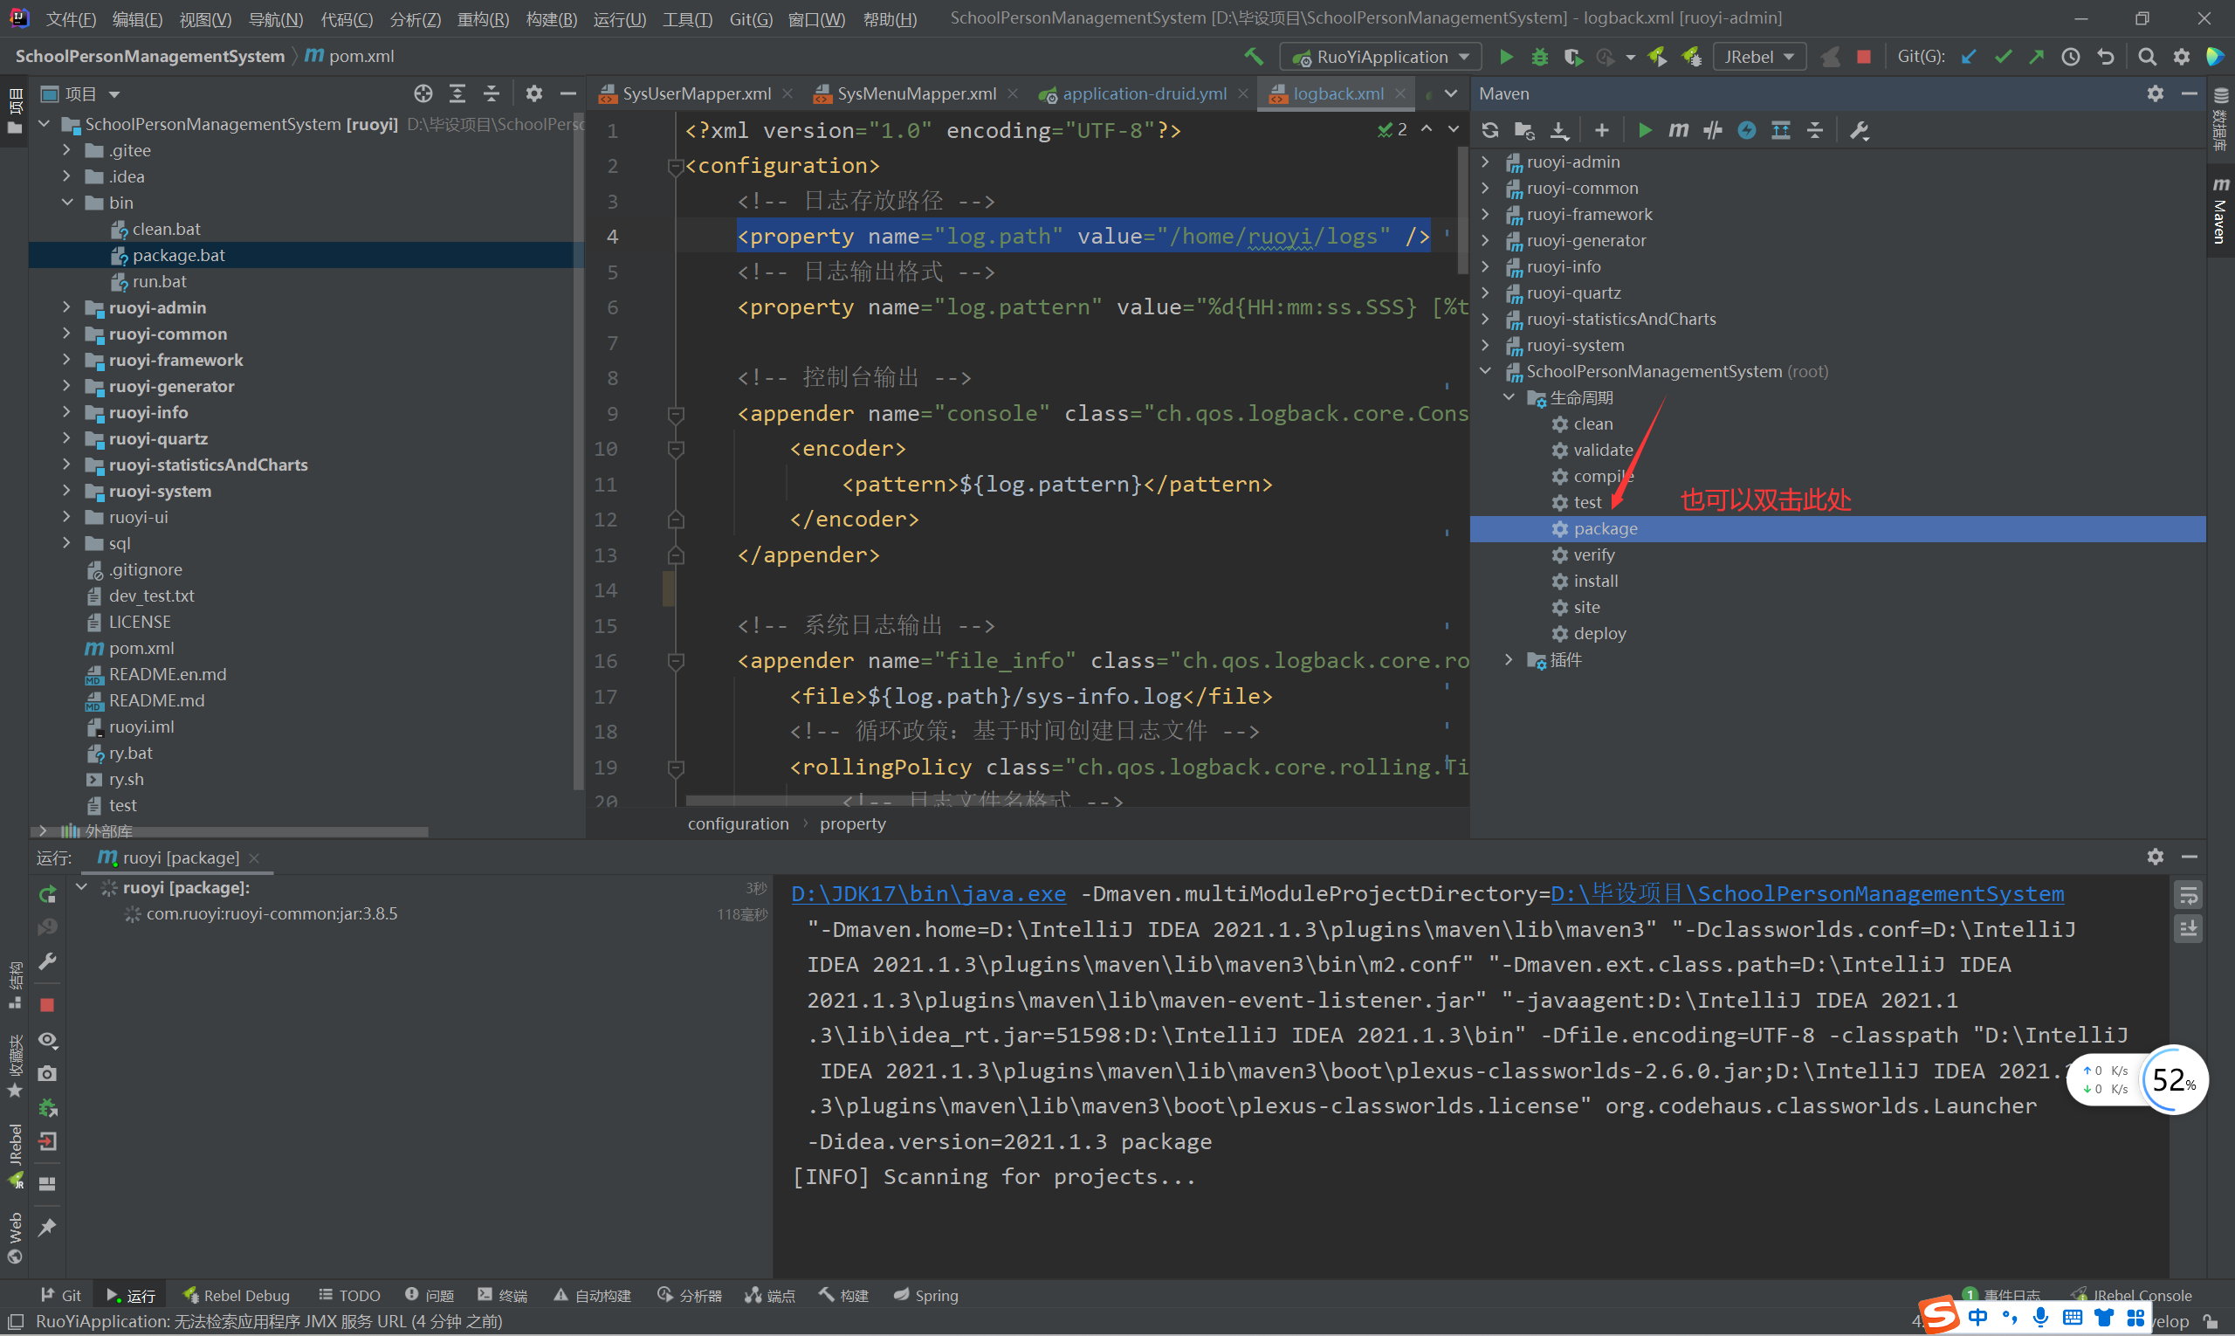Image resolution: width=2235 pixels, height=1336 pixels.
Task: Expand ruoyi-framework in Maven panel
Action: tap(1486, 214)
